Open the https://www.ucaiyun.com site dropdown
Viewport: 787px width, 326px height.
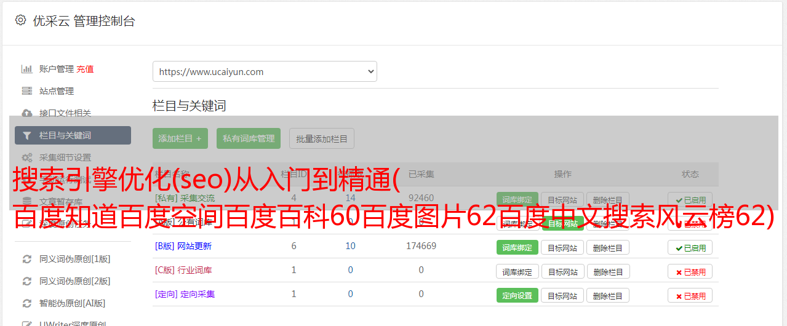(265, 71)
